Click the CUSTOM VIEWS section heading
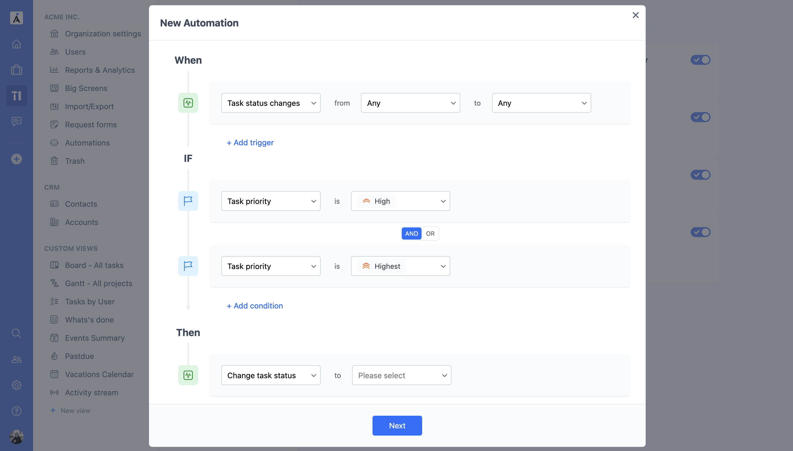This screenshot has width=793, height=451. [x=71, y=248]
